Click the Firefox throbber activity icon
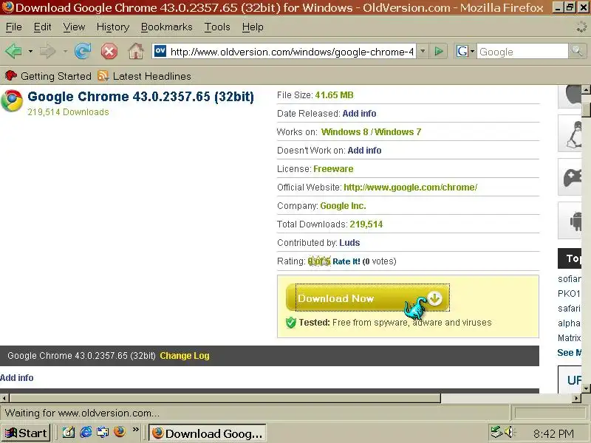This screenshot has height=443, width=591. [581, 27]
